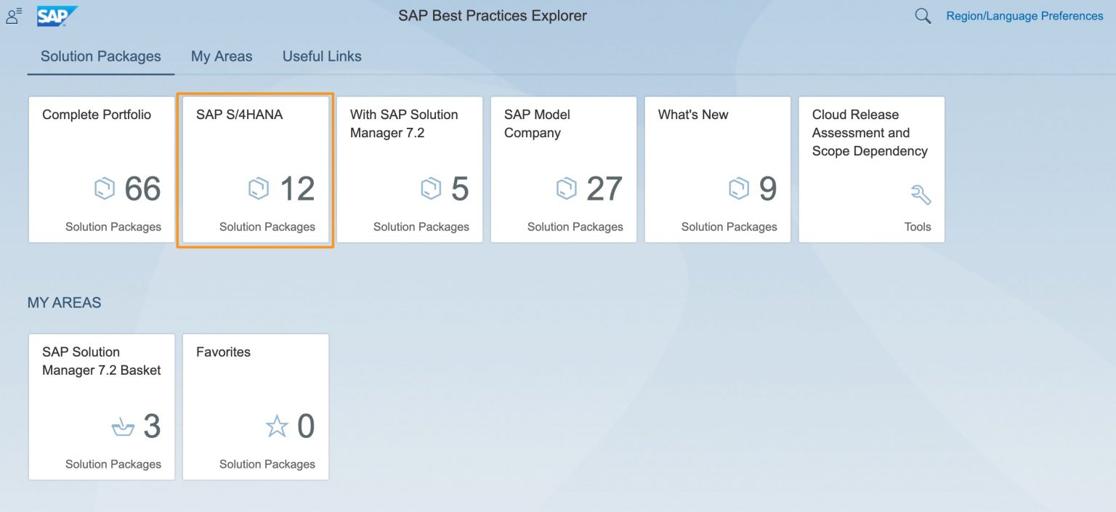The image size is (1116, 512).
Task: Click the wrench Tools icon on Cloud Release tile
Action: (x=921, y=195)
